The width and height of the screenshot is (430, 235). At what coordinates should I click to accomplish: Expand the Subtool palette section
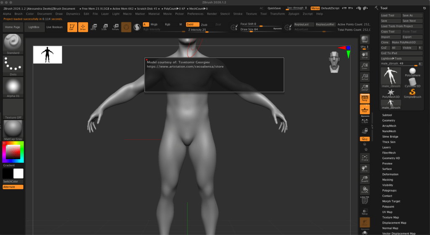coord(387,115)
